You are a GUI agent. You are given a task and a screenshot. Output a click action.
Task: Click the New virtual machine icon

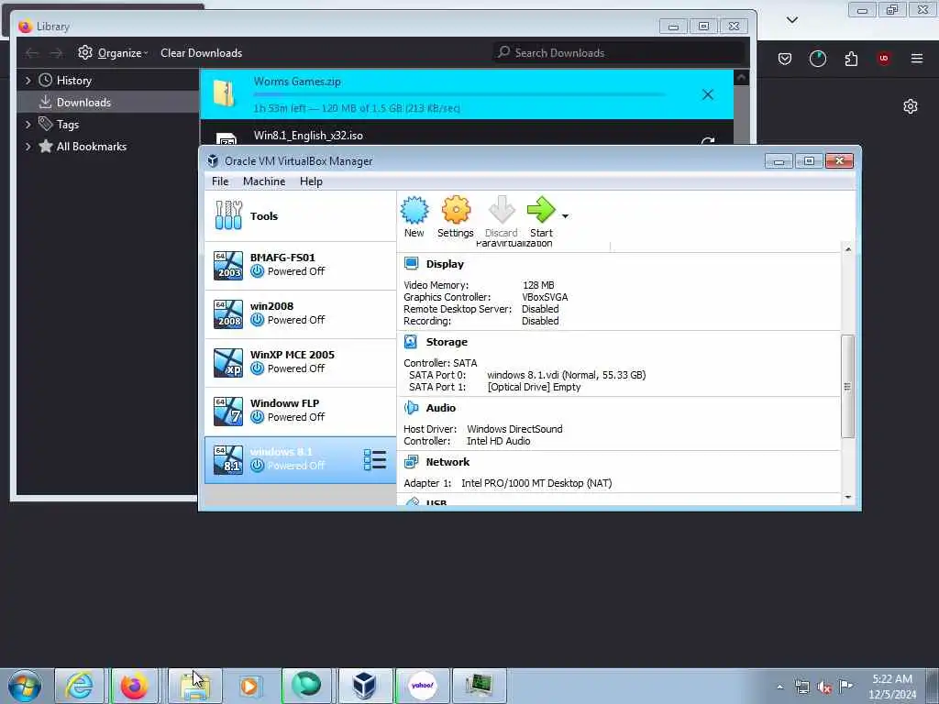[x=414, y=210]
